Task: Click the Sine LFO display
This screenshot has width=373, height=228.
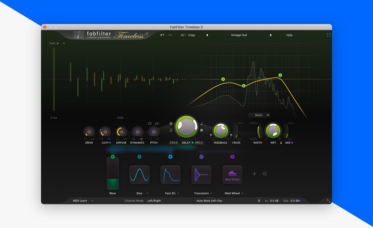Action: pos(139,175)
